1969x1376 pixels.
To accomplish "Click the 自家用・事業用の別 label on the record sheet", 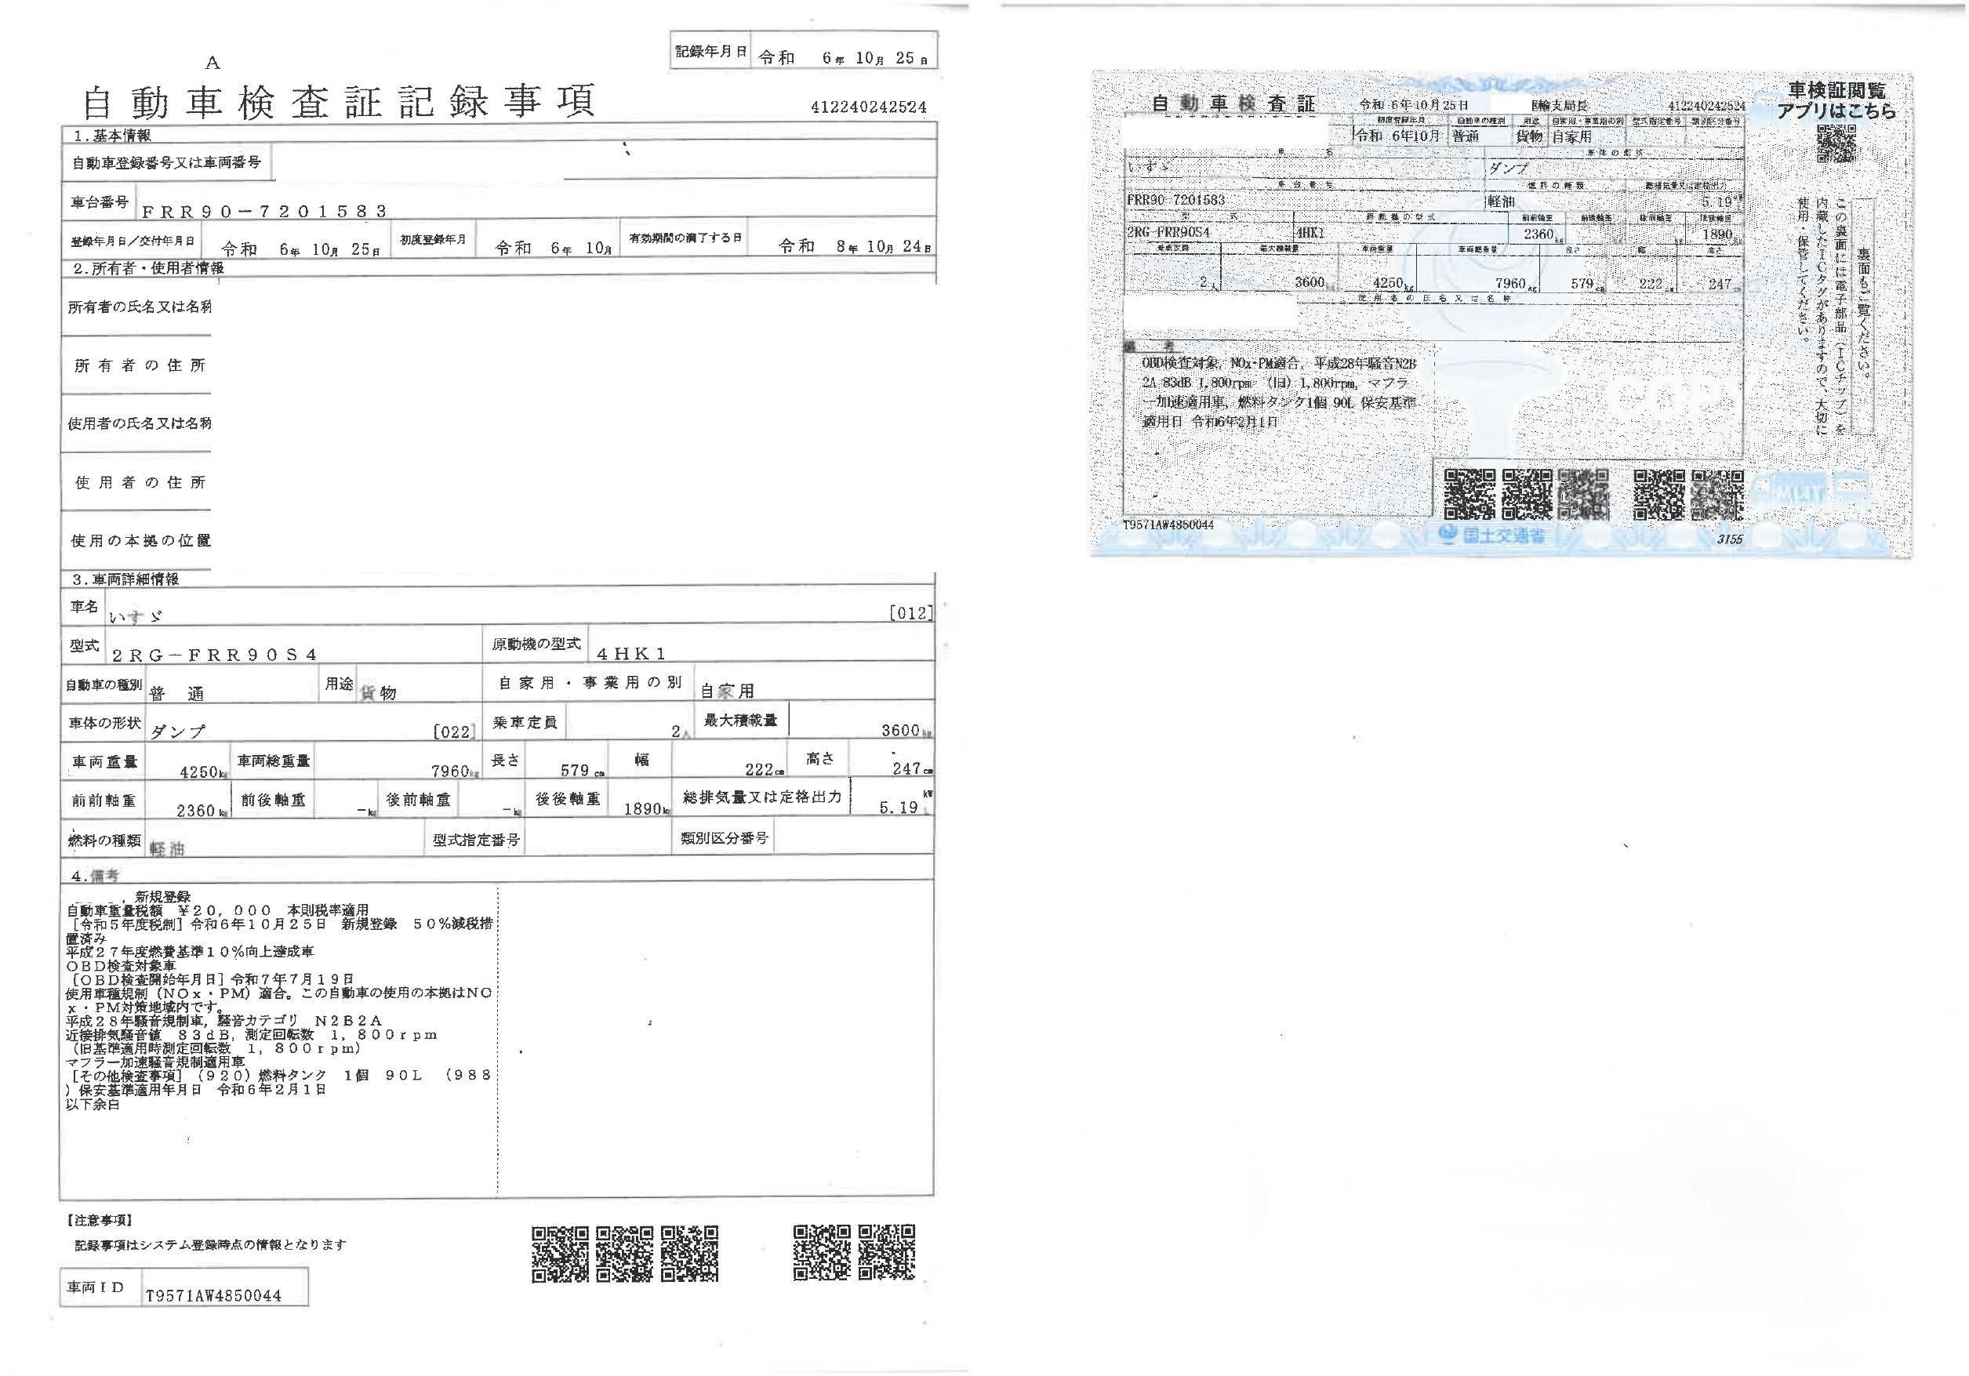I will (x=590, y=682).
